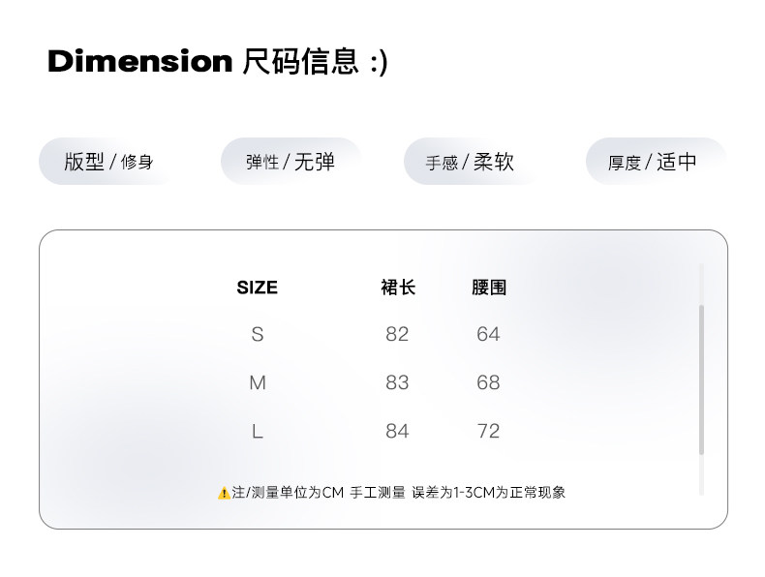
Task: Click the 厚度/适中 pill tag
Action: tap(653, 162)
